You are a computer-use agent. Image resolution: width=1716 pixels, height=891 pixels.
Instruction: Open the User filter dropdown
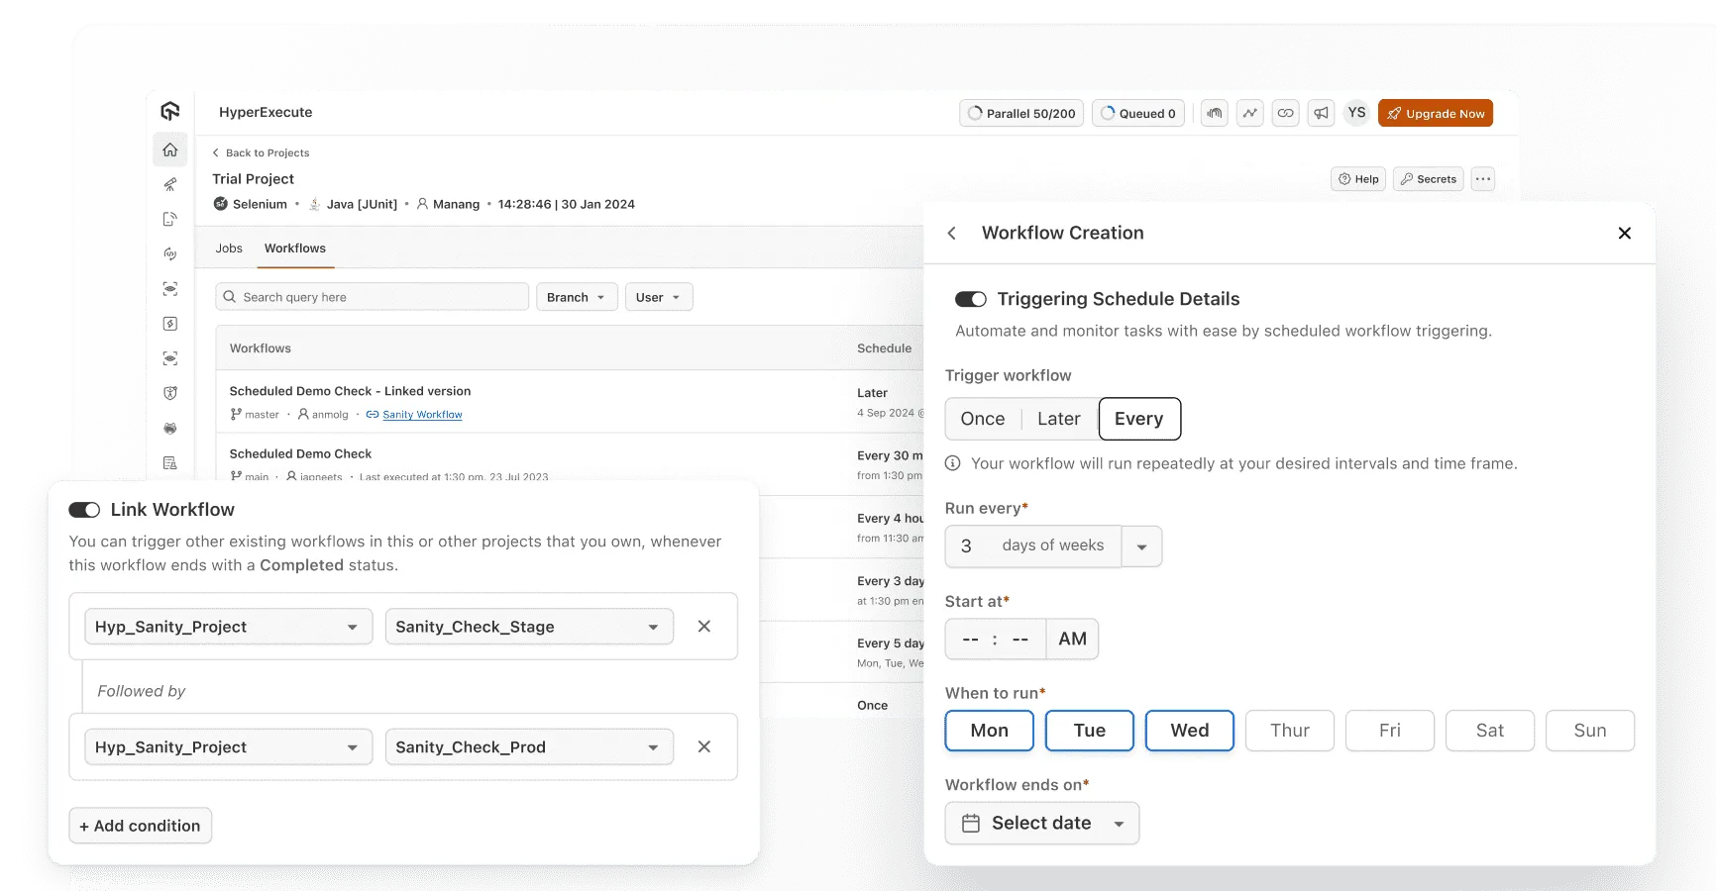(659, 297)
